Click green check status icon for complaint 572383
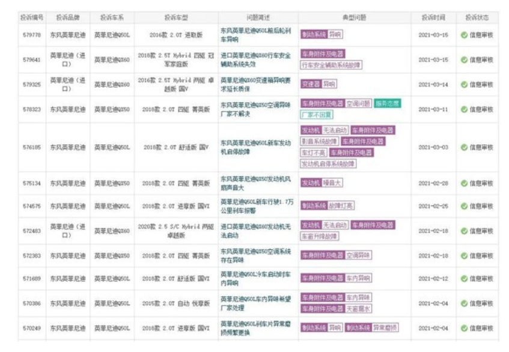 point(464,256)
